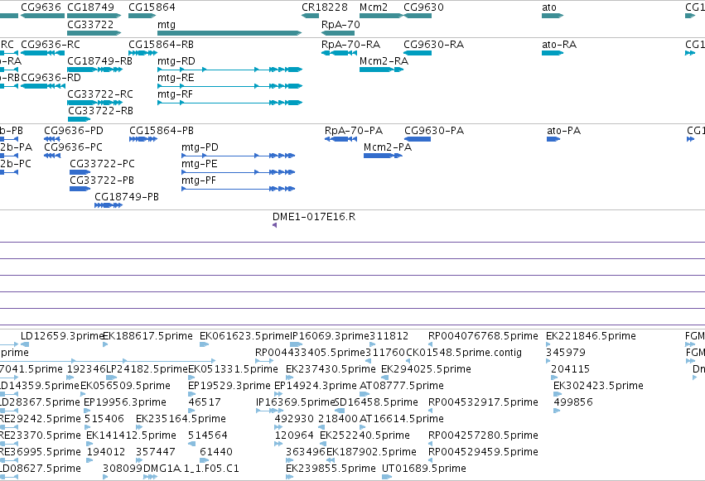Click EST entry 204115
705x481 pixels.
[571, 369]
